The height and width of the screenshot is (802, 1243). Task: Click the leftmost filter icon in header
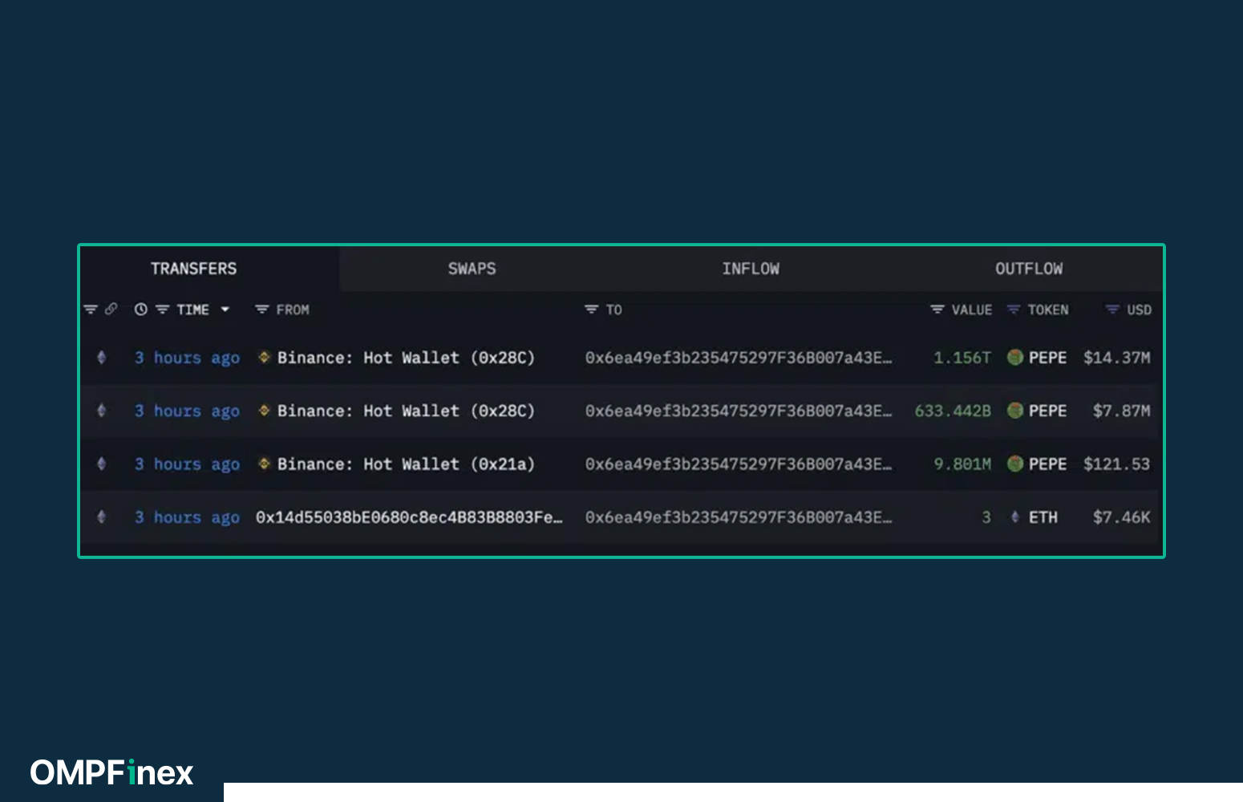(91, 310)
